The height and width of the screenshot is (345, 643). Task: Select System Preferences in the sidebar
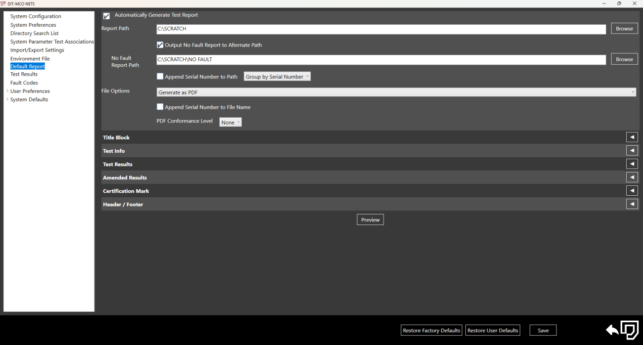pos(33,25)
